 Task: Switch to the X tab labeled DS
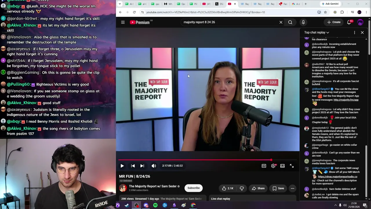(x=219, y=4)
